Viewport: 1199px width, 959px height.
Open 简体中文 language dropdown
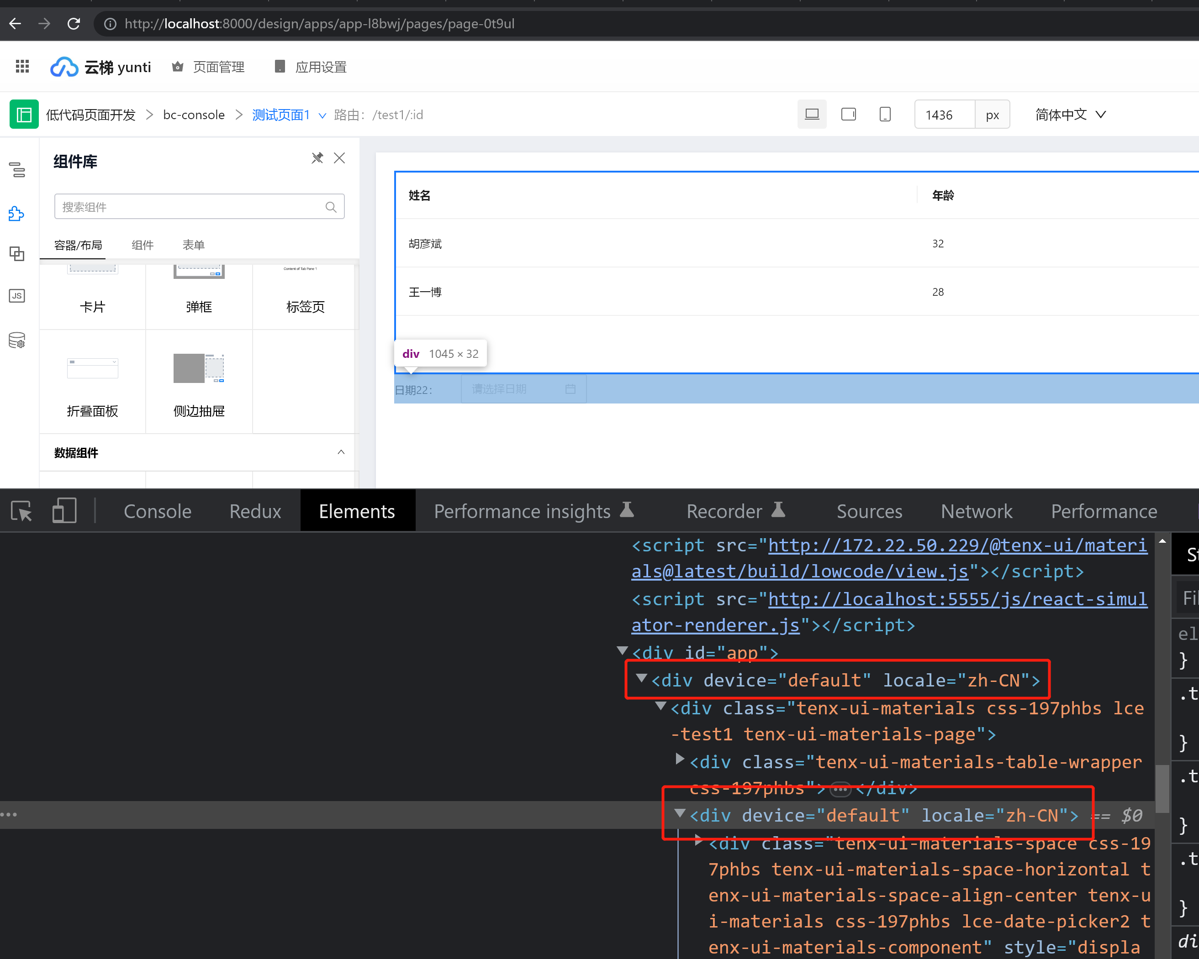tap(1071, 115)
